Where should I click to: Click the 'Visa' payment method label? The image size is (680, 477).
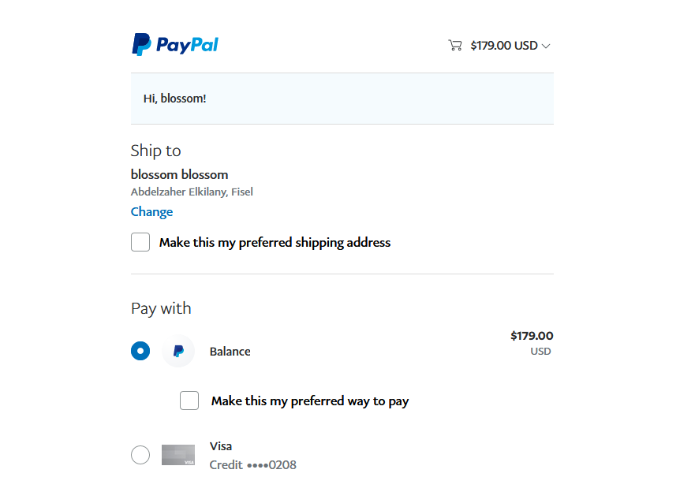221,446
